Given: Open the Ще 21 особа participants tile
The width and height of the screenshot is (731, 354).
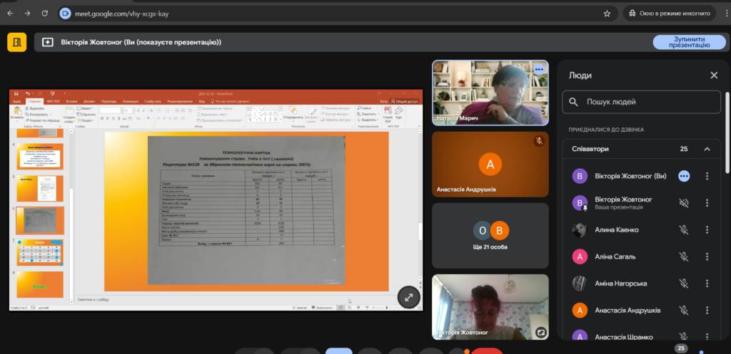Looking at the screenshot, I should (490, 236).
